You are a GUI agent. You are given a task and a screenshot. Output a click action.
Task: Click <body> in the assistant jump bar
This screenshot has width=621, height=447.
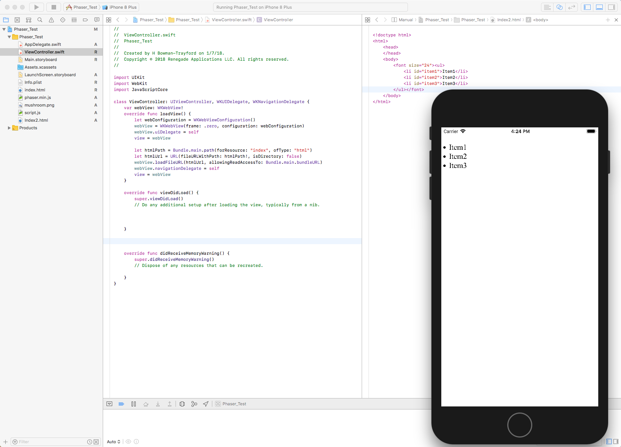tap(537, 20)
